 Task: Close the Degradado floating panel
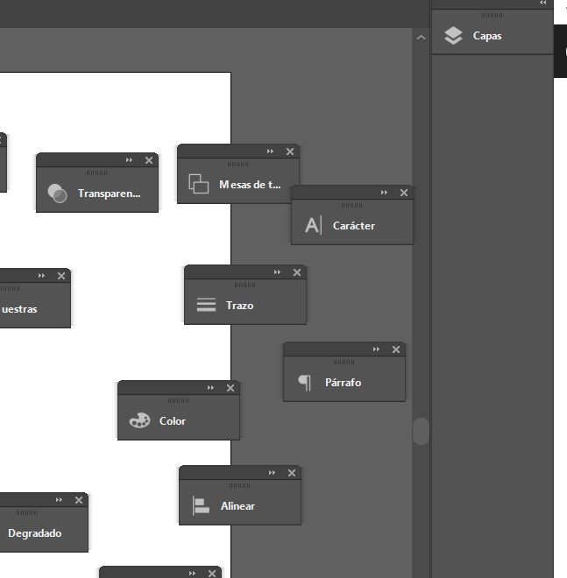(x=79, y=500)
